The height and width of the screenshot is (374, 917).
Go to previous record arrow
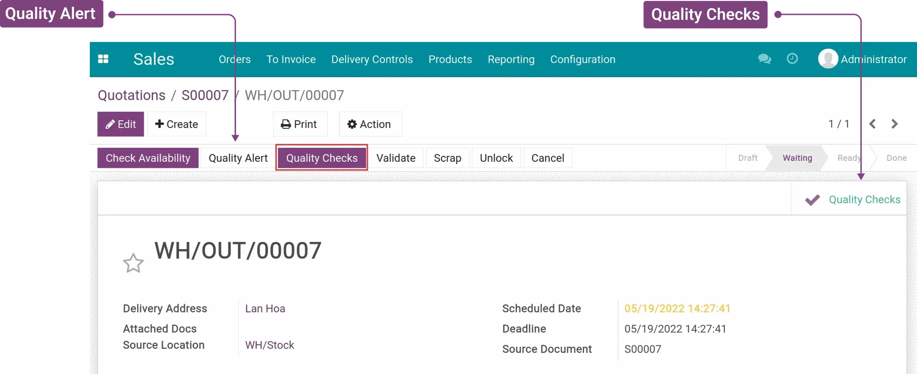coord(873,124)
